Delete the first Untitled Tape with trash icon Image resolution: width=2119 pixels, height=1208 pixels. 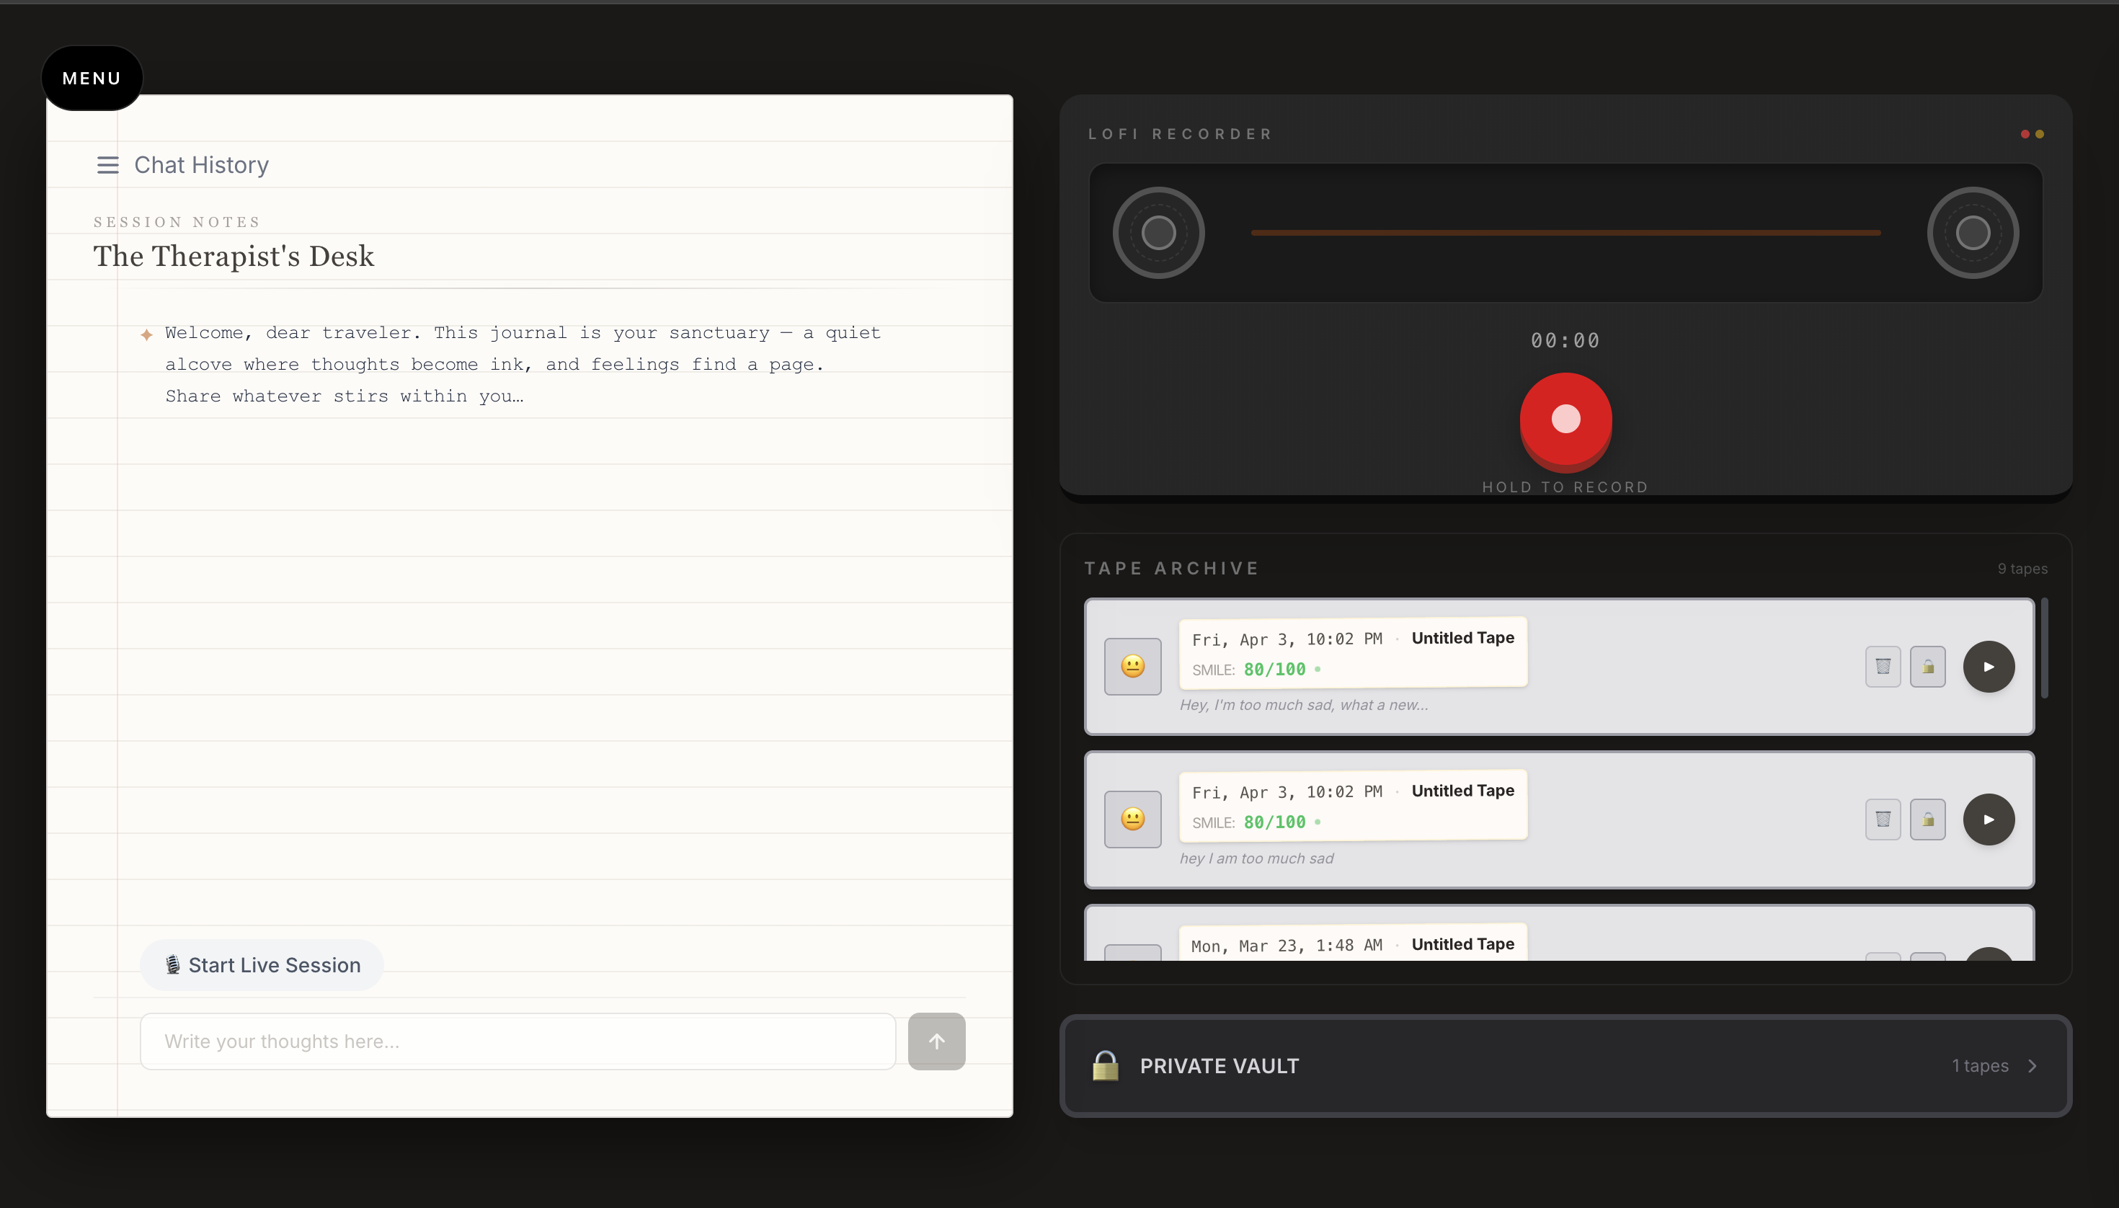click(1883, 666)
